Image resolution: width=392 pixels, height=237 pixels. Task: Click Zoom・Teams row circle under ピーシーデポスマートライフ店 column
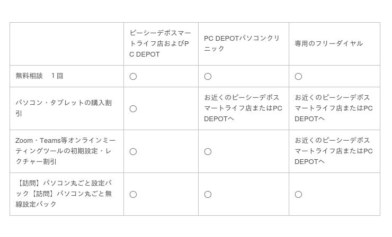point(133,151)
